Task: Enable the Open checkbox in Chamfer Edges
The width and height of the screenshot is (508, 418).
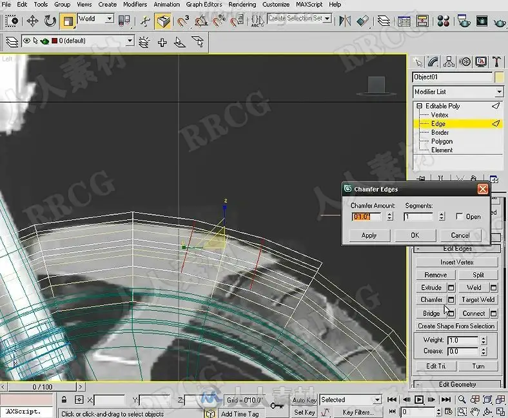Action: (459, 217)
